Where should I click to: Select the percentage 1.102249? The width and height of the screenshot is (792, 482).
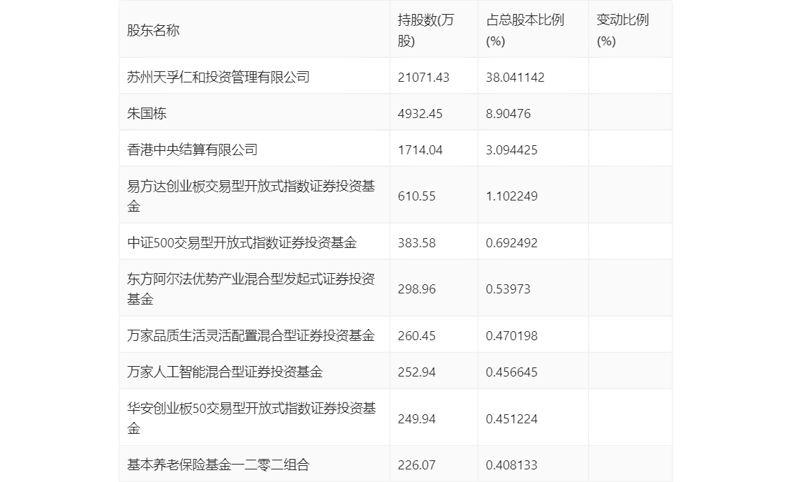coord(512,196)
